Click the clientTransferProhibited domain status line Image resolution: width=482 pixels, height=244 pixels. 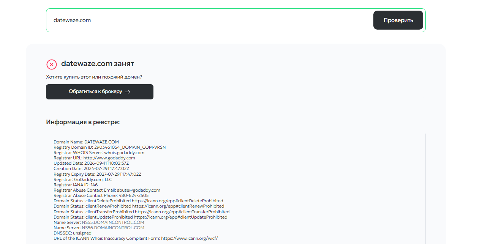click(142, 212)
